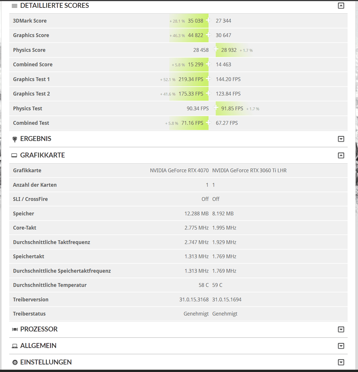
Task: Click the Durchschnittliche Speichertaktfrequenz label
Action: (62, 271)
